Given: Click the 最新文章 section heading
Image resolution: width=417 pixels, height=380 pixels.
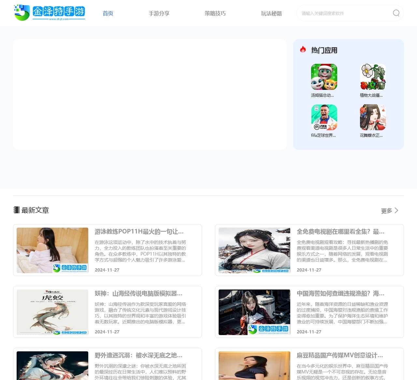Looking at the screenshot, I should click(x=35, y=210).
